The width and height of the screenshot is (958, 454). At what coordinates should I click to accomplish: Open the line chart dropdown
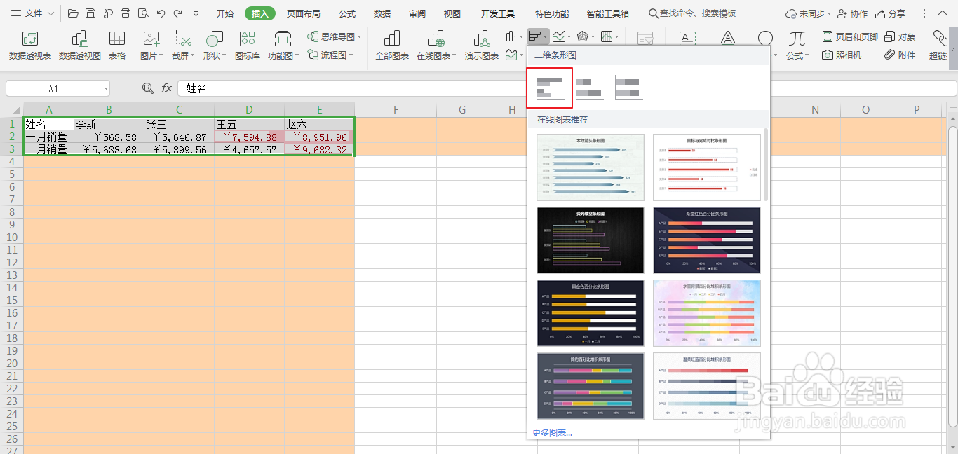[561, 36]
